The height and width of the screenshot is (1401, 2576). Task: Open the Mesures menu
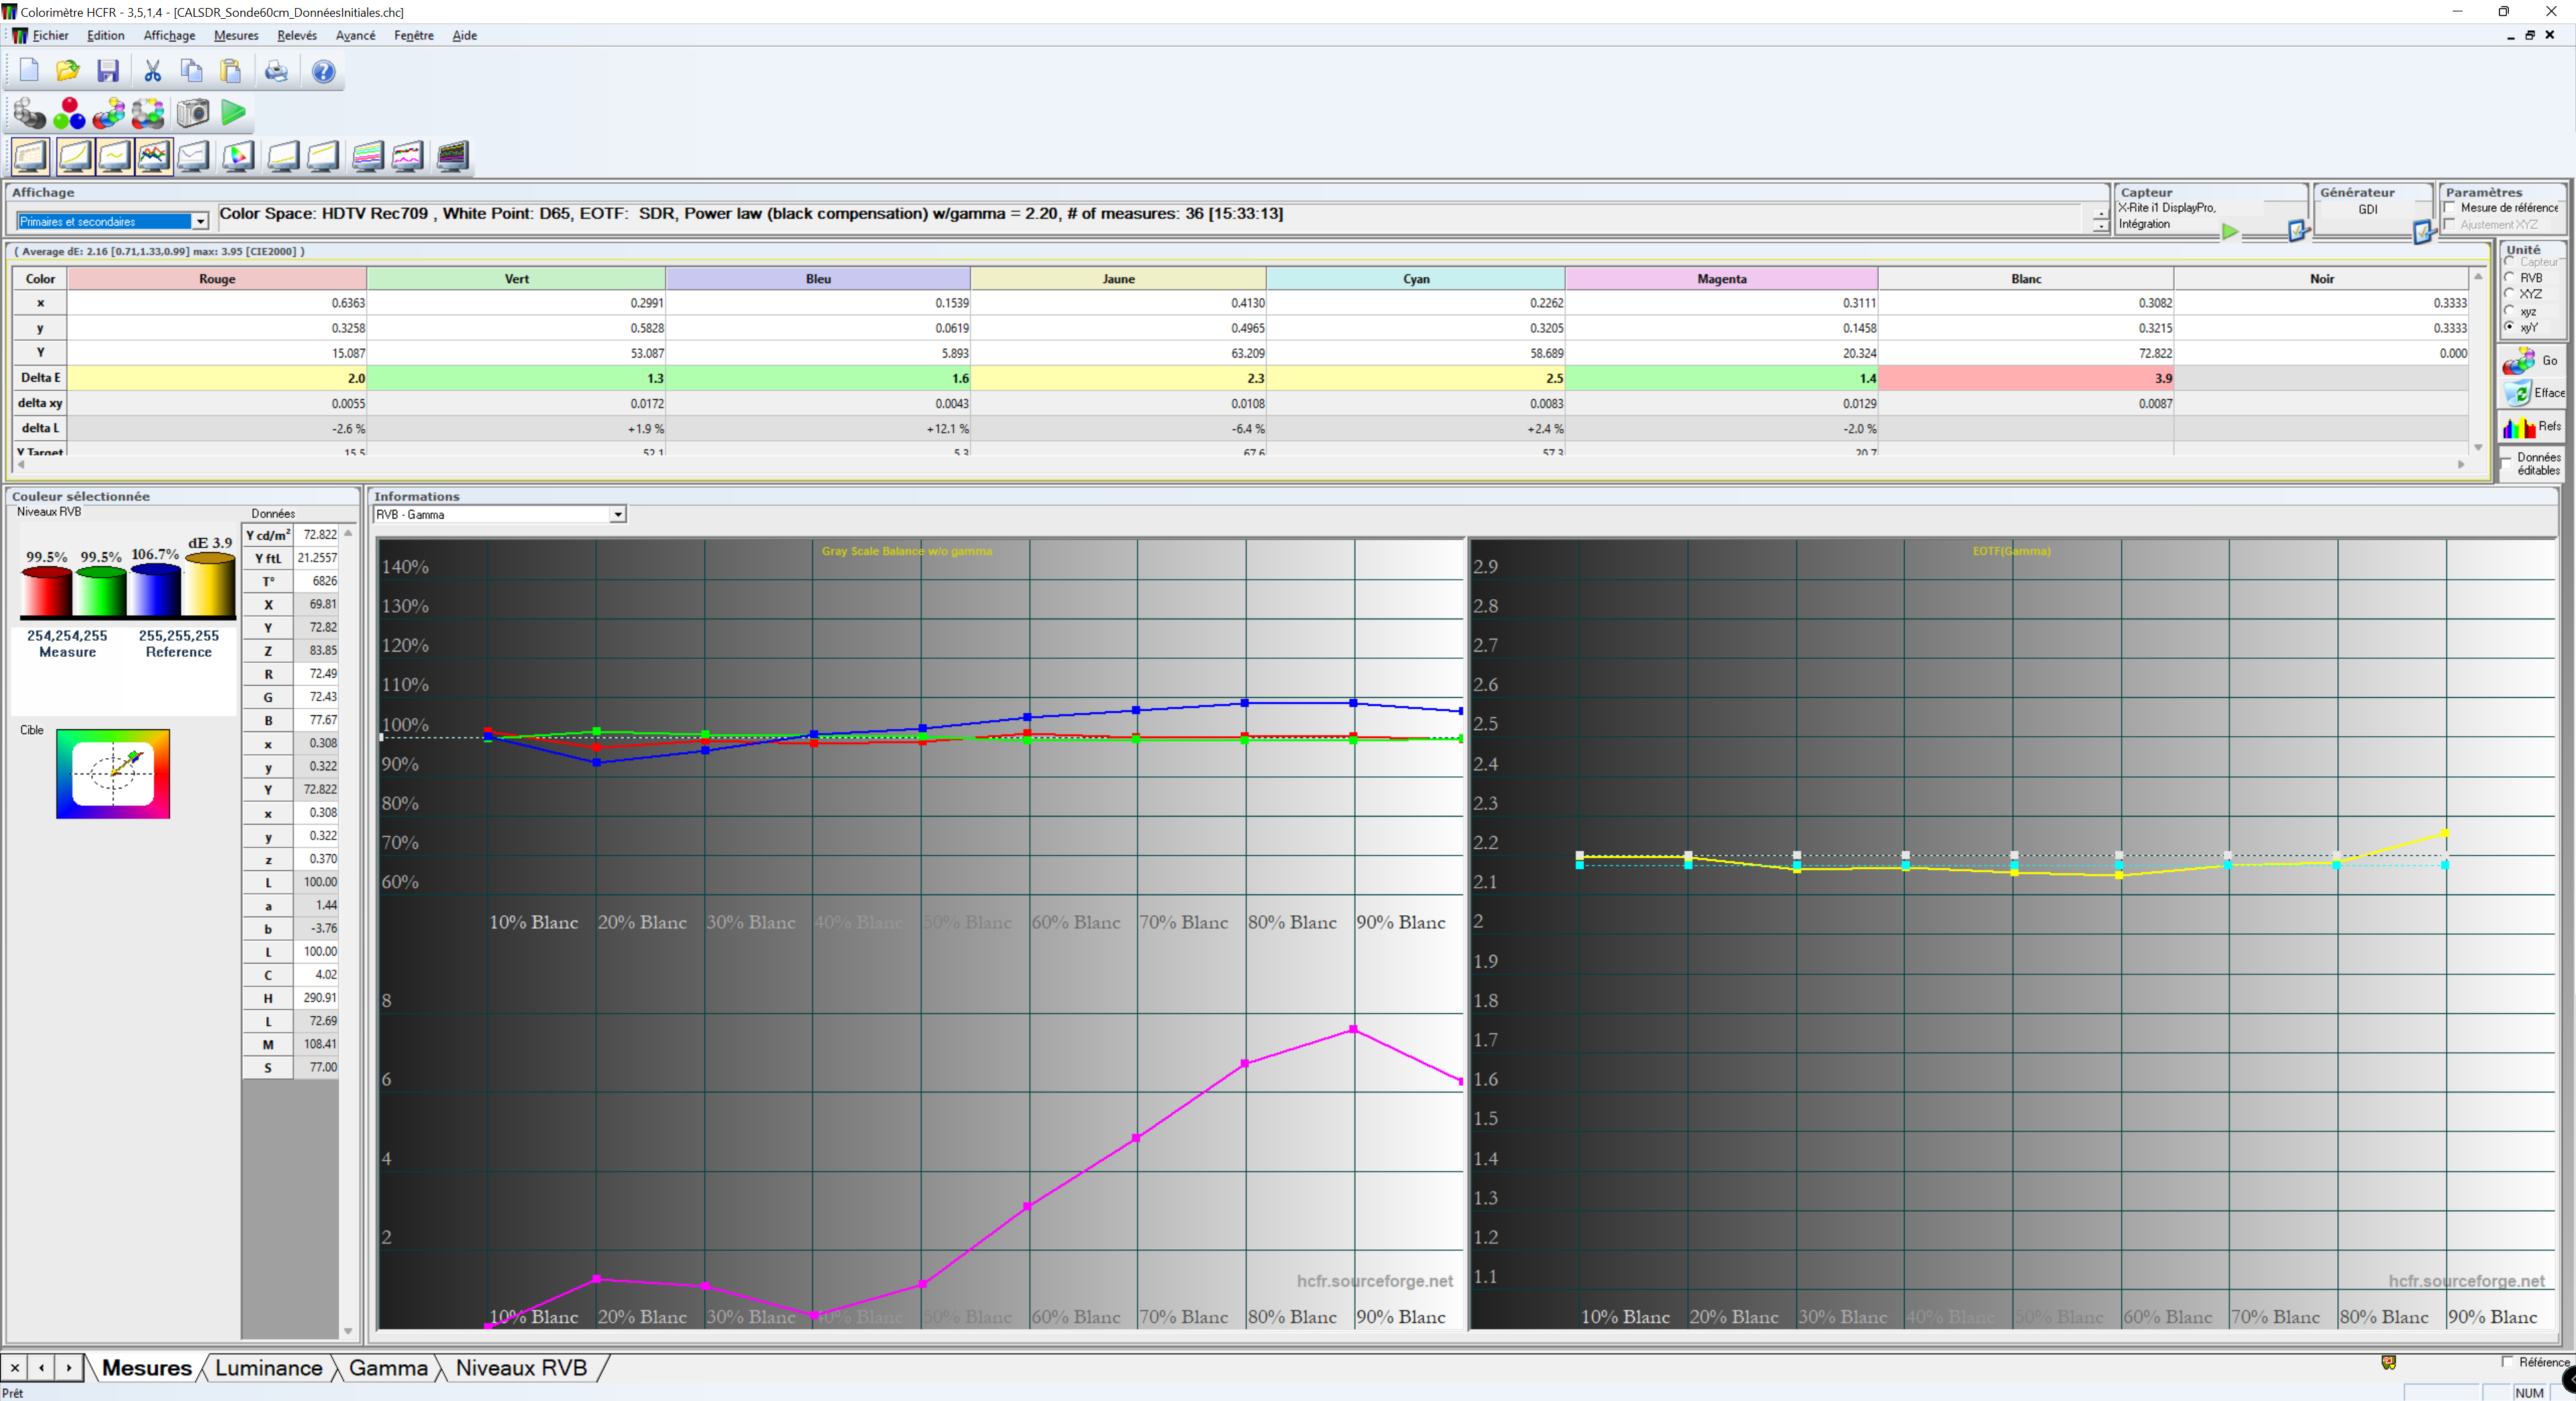pos(235,35)
